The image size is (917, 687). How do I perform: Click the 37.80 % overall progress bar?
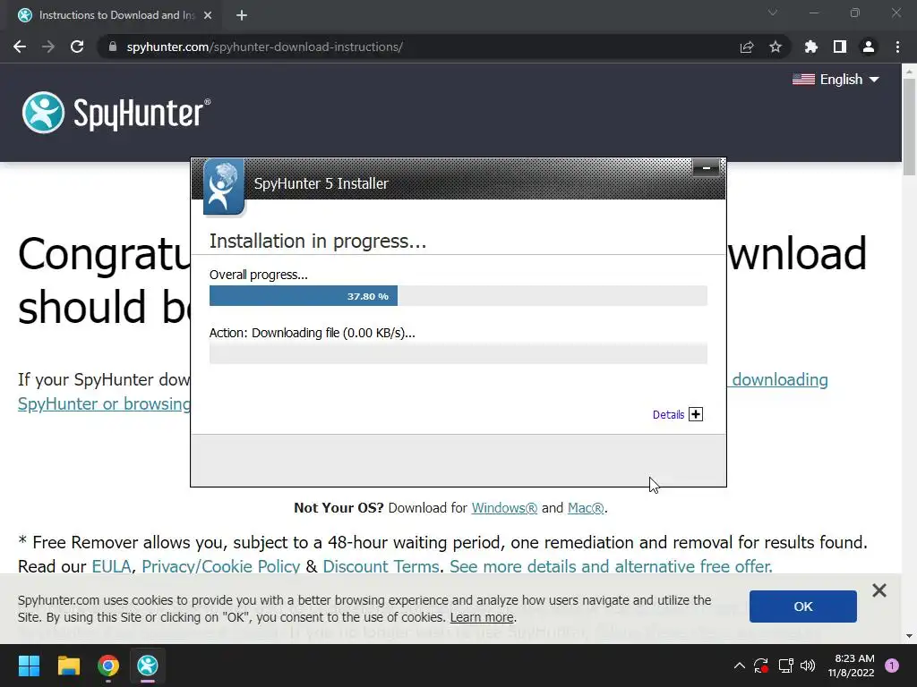(458, 295)
